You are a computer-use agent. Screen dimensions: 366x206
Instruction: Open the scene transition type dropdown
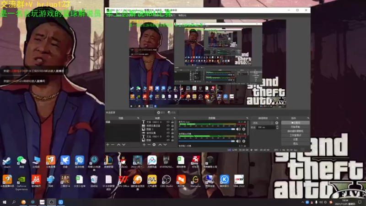(x=262, y=123)
